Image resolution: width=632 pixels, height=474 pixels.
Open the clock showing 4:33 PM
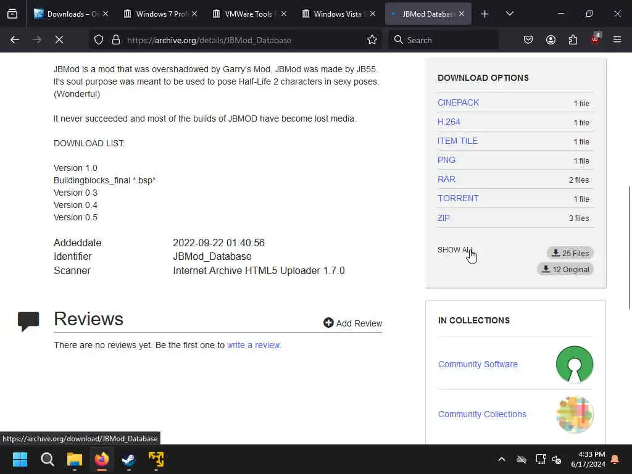coord(588,459)
